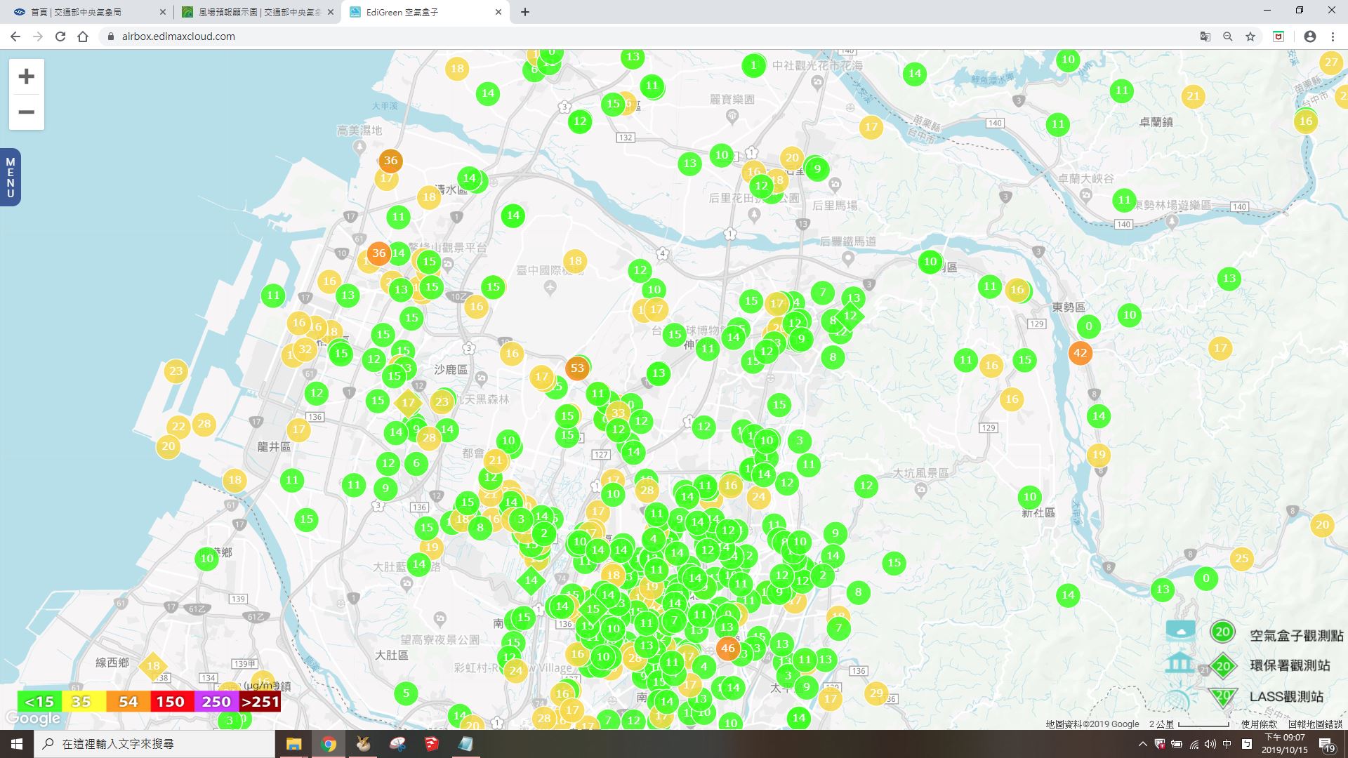Screen dimensions: 1348x758
Task: Open the McAfee extension icon
Action: pyautogui.click(x=1278, y=36)
